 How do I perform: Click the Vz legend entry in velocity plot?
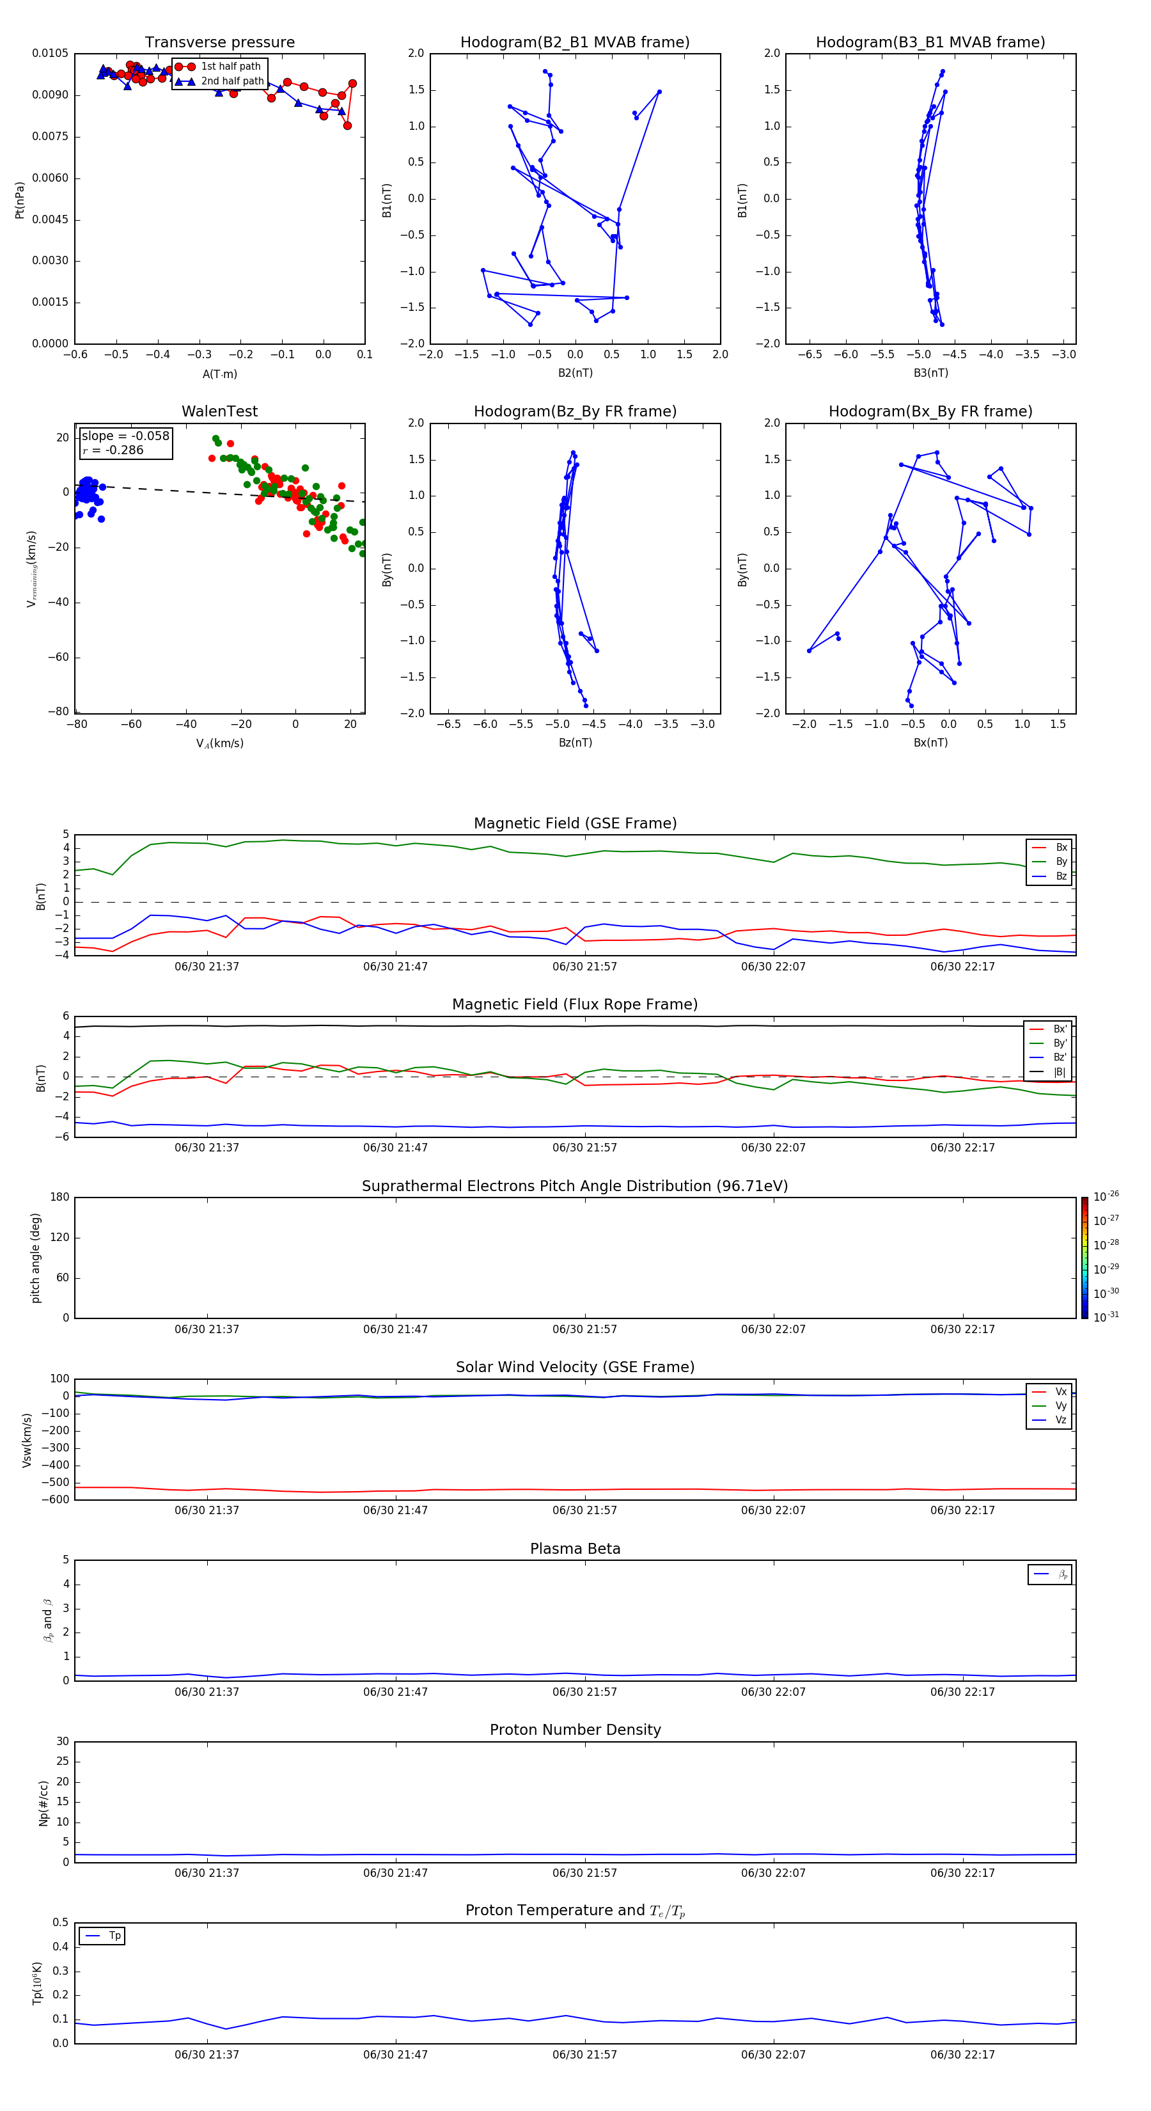coord(1049,1420)
